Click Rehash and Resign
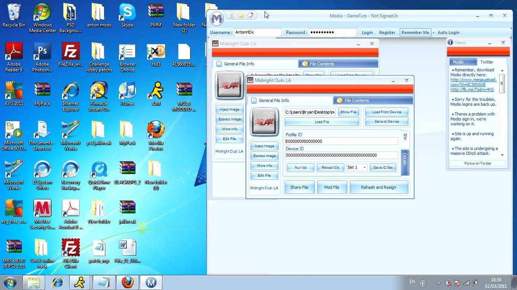The width and height of the screenshot is (517, 290). 378,187
